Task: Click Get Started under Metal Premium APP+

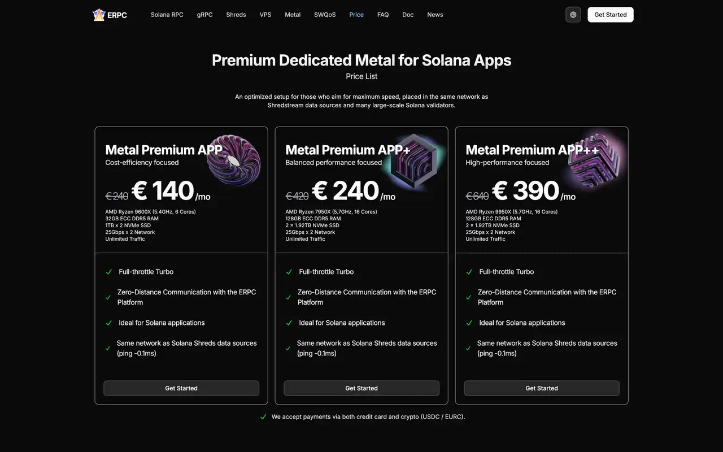Action: (x=361, y=388)
